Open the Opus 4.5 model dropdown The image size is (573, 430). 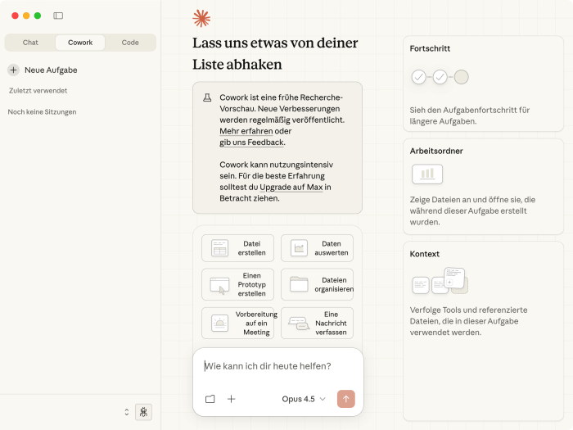(304, 399)
